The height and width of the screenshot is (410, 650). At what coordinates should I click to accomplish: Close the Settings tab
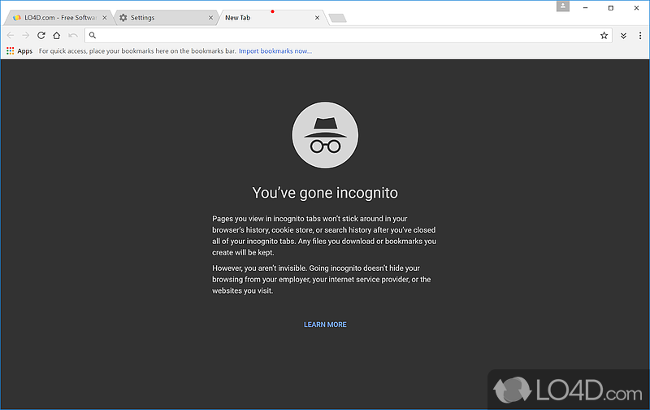[210, 18]
